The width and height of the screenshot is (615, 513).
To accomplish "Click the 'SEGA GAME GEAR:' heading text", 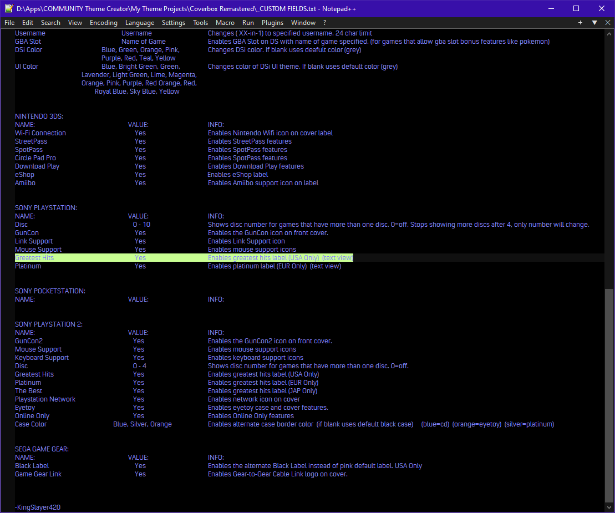I will pyautogui.click(x=42, y=449).
